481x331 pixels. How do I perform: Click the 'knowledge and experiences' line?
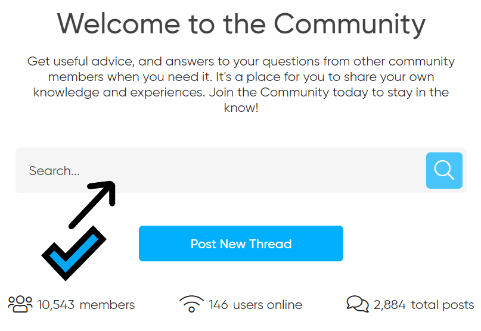pos(241,92)
